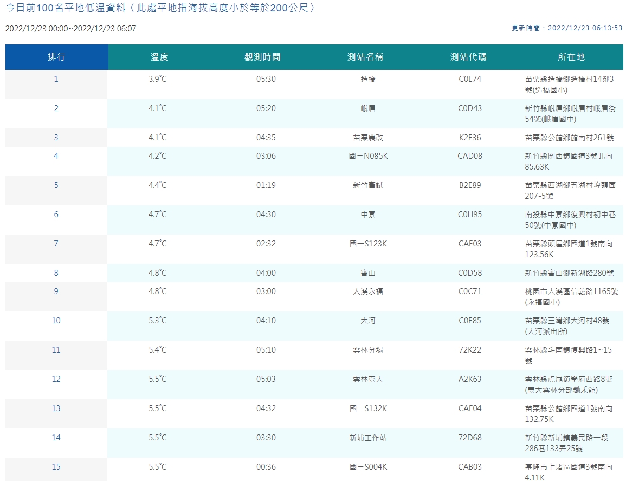This screenshot has height=481, width=626.
Task: Click location 新竹縣寶山鄉新湖路280號
Action: pos(569,273)
